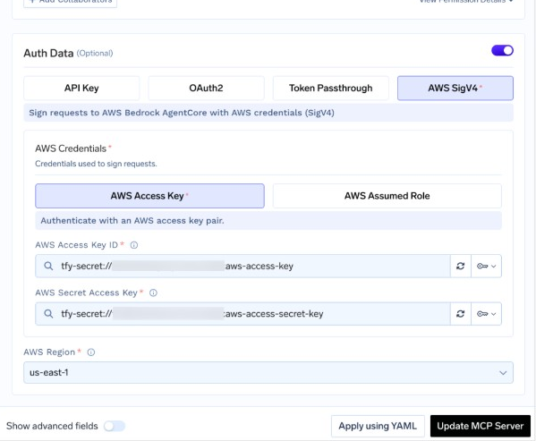Enable the Show advanced fields toggle
The image size is (536, 441).
coord(115,426)
